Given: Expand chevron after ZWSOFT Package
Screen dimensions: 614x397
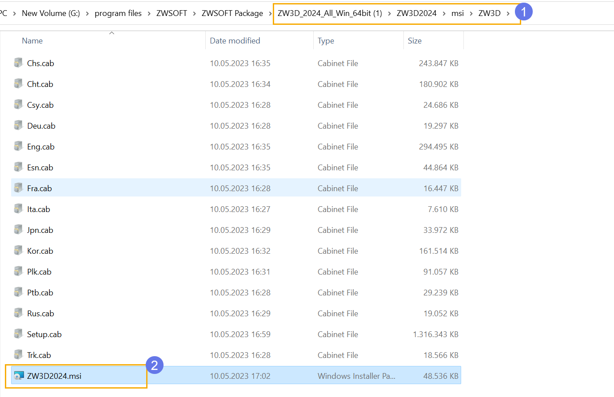Looking at the screenshot, I should pyautogui.click(x=270, y=14).
